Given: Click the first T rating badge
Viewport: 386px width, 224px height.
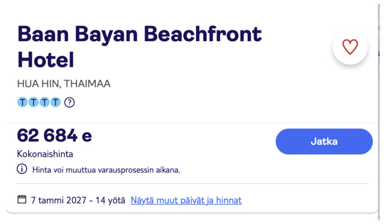Looking at the screenshot, I should [23, 102].
